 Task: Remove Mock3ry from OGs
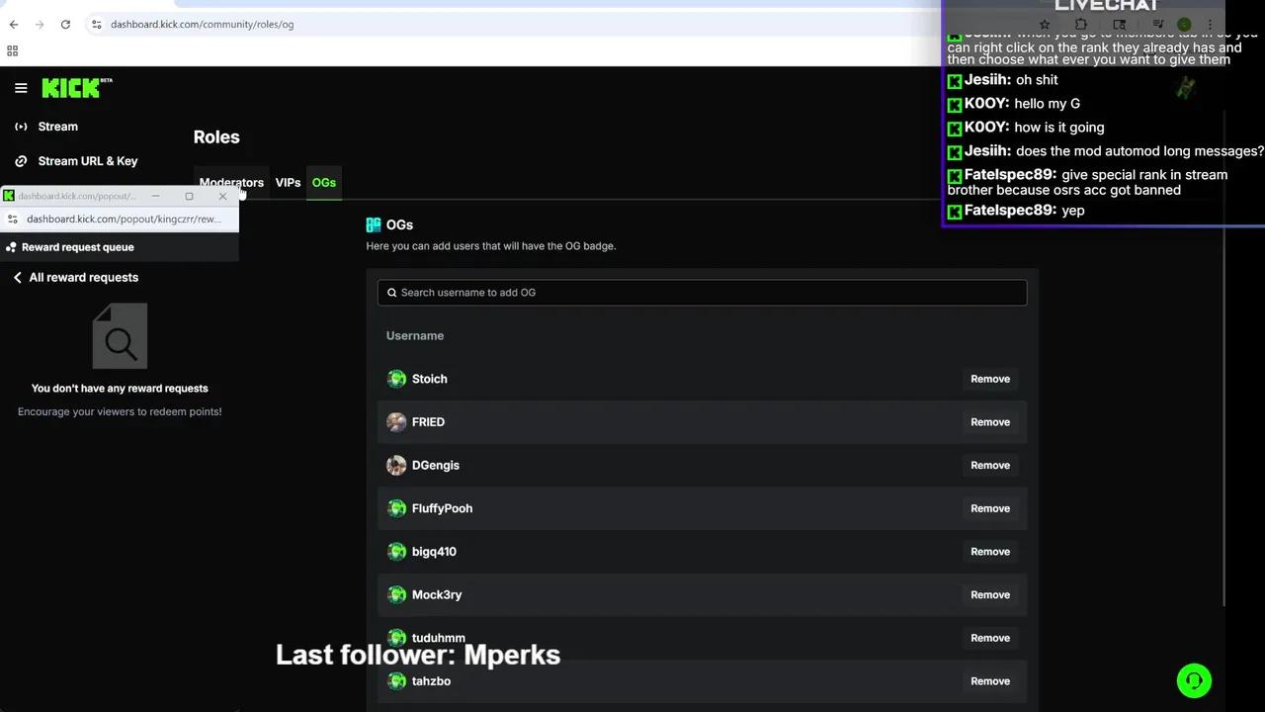coord(990,594)
